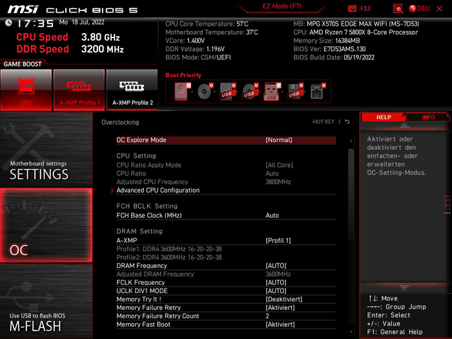Change language via DEU globe icon

click(420, 8)
